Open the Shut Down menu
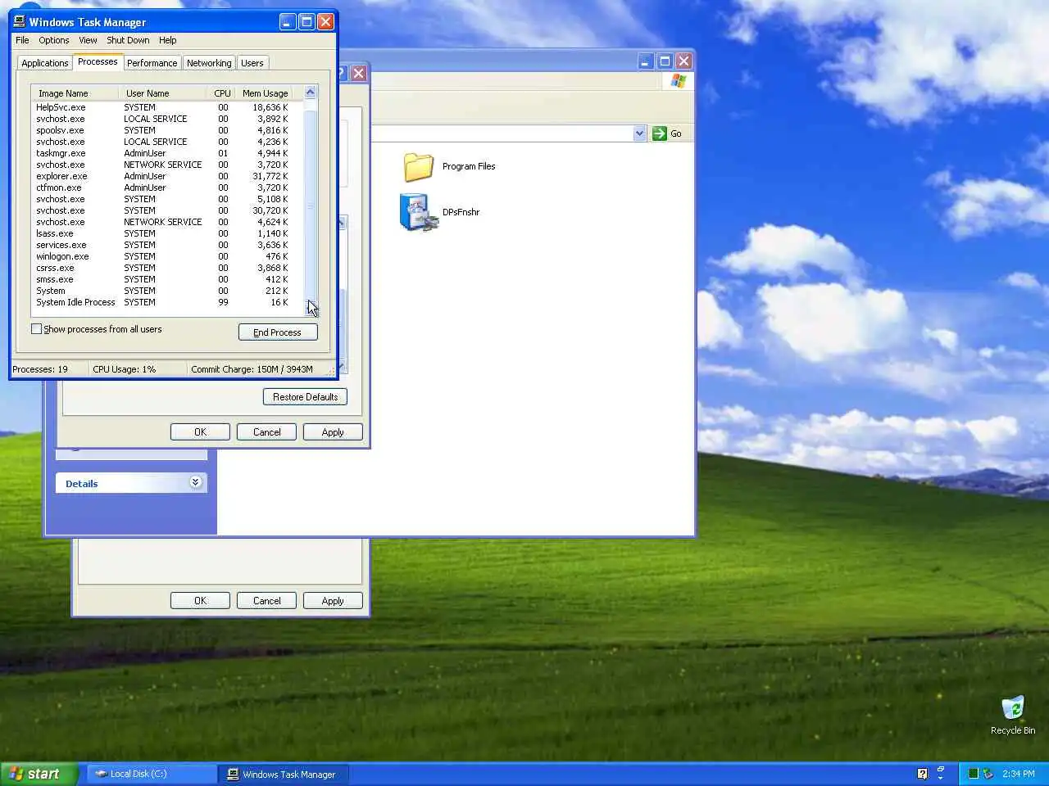 (128, 40)
